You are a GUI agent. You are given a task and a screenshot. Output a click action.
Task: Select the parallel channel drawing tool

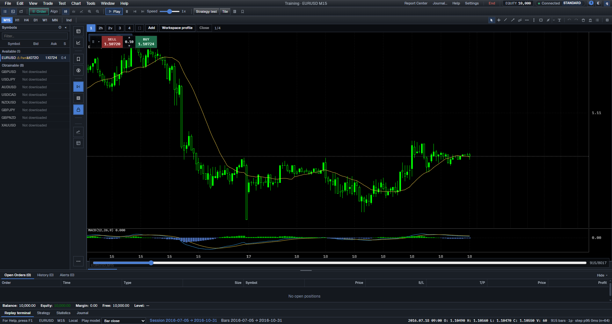[520, 20]
